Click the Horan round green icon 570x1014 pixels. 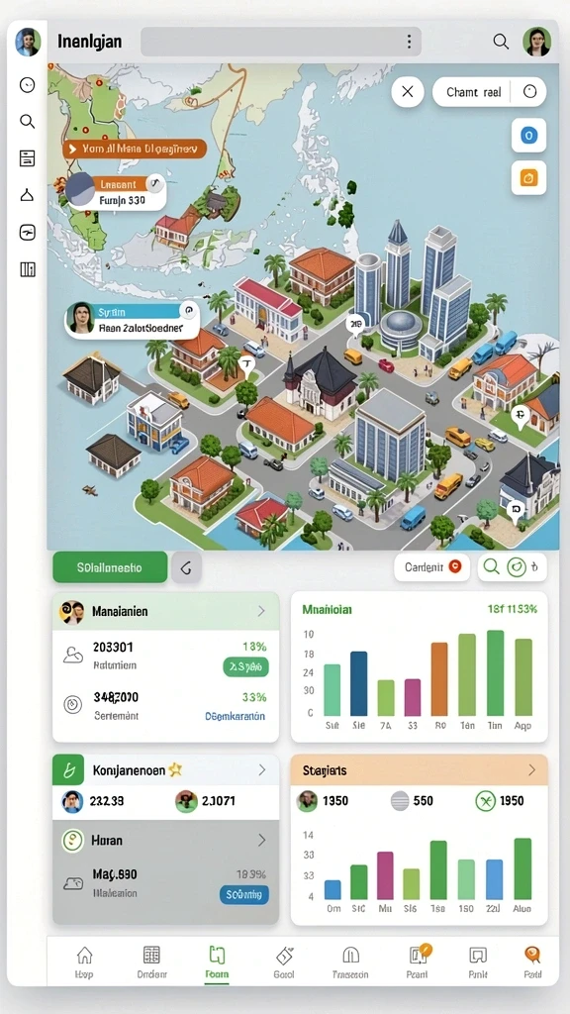pos(73,841)
